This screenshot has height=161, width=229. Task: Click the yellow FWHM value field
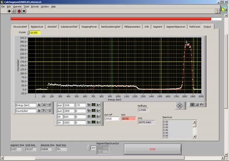click(x=35, y=33)
